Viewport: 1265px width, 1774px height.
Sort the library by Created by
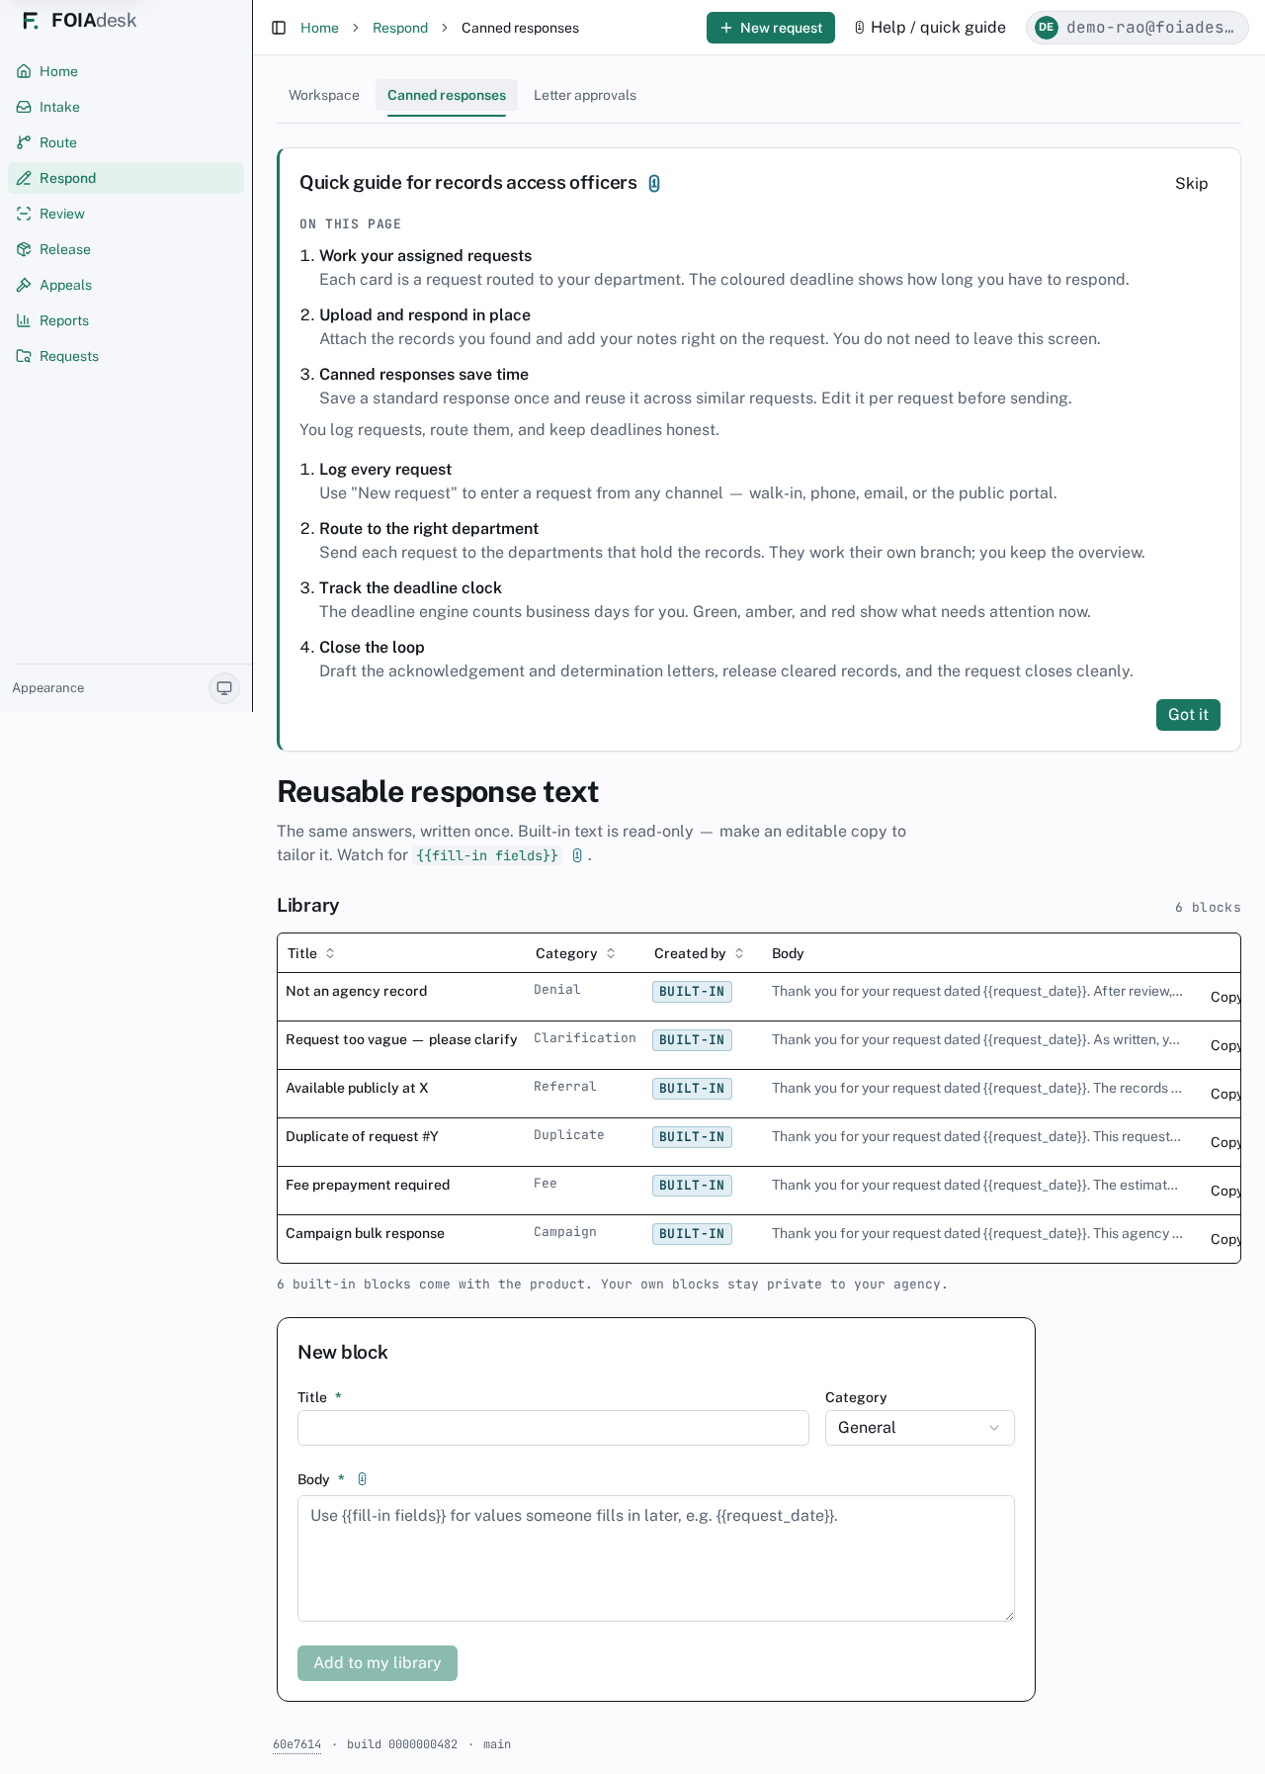click(699, 953)
